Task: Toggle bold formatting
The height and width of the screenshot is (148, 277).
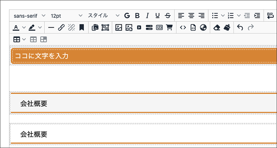Action: 137,16
